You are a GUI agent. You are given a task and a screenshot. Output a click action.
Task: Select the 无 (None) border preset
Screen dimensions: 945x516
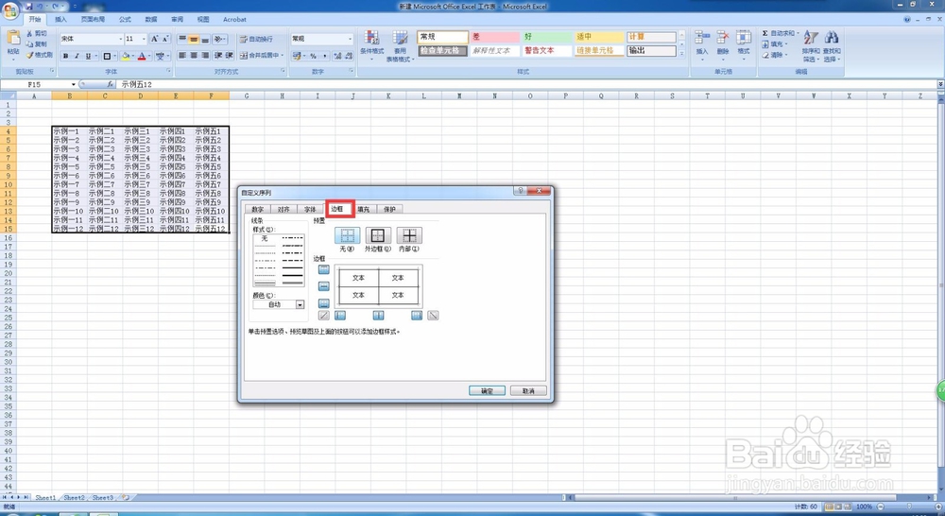(347, 235)
